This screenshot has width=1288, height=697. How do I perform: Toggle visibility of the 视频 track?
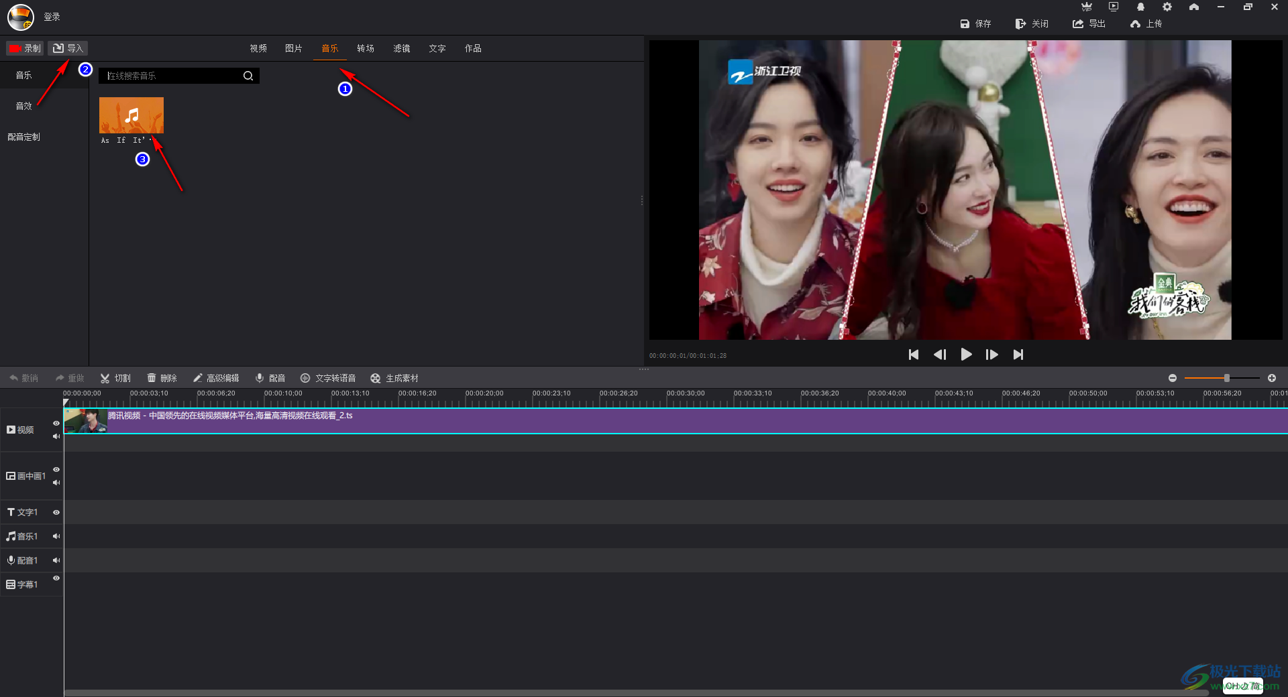(x=56, y=423)
